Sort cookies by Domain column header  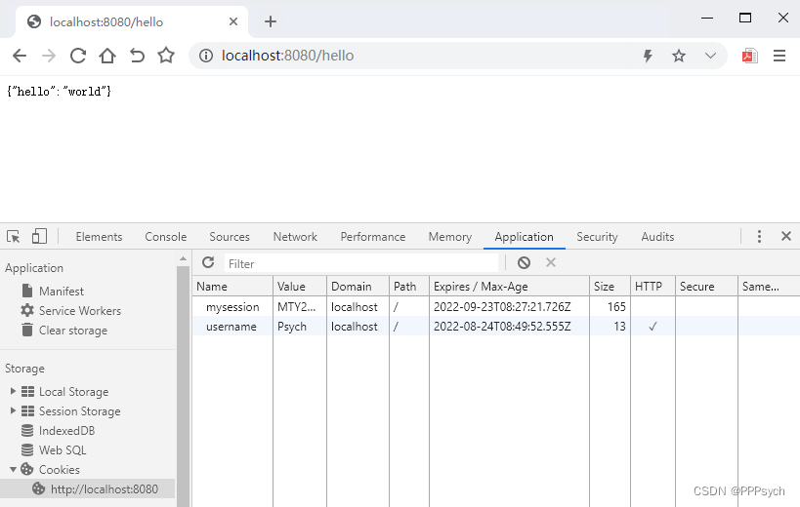[358, 287]
